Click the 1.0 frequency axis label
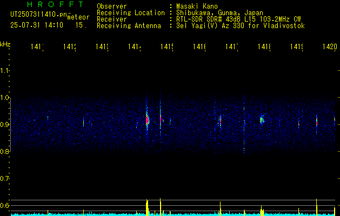This screenshot has width=340, height=216. pyautogui.click(x=4, y=98)
